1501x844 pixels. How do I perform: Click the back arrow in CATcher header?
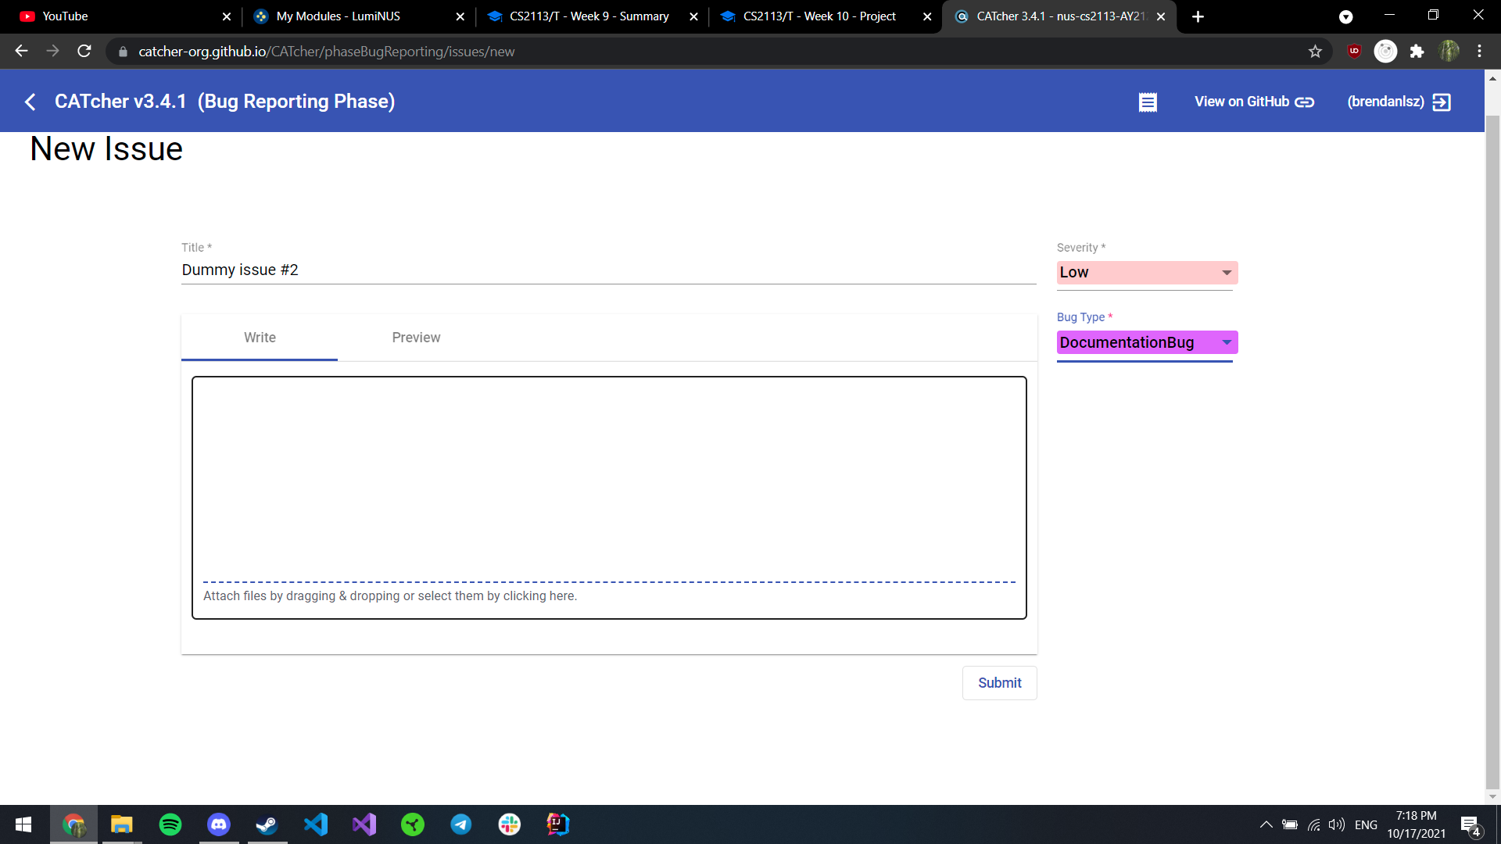pos(30,102)
